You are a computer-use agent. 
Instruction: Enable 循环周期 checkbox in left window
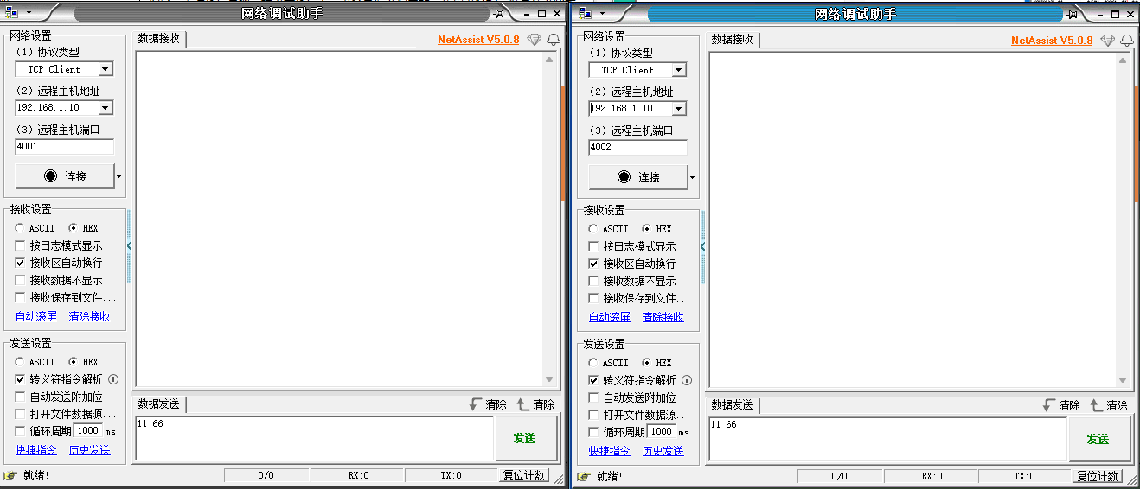tap(20, 431)
